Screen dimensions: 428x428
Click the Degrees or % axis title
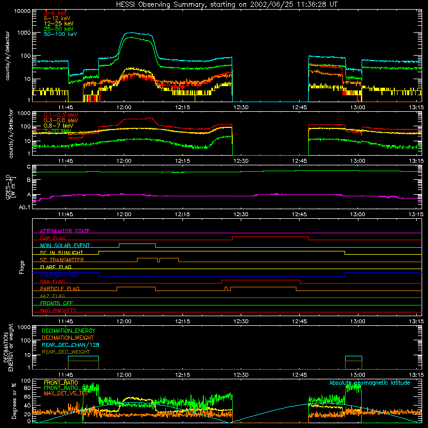tap(14, 401)
